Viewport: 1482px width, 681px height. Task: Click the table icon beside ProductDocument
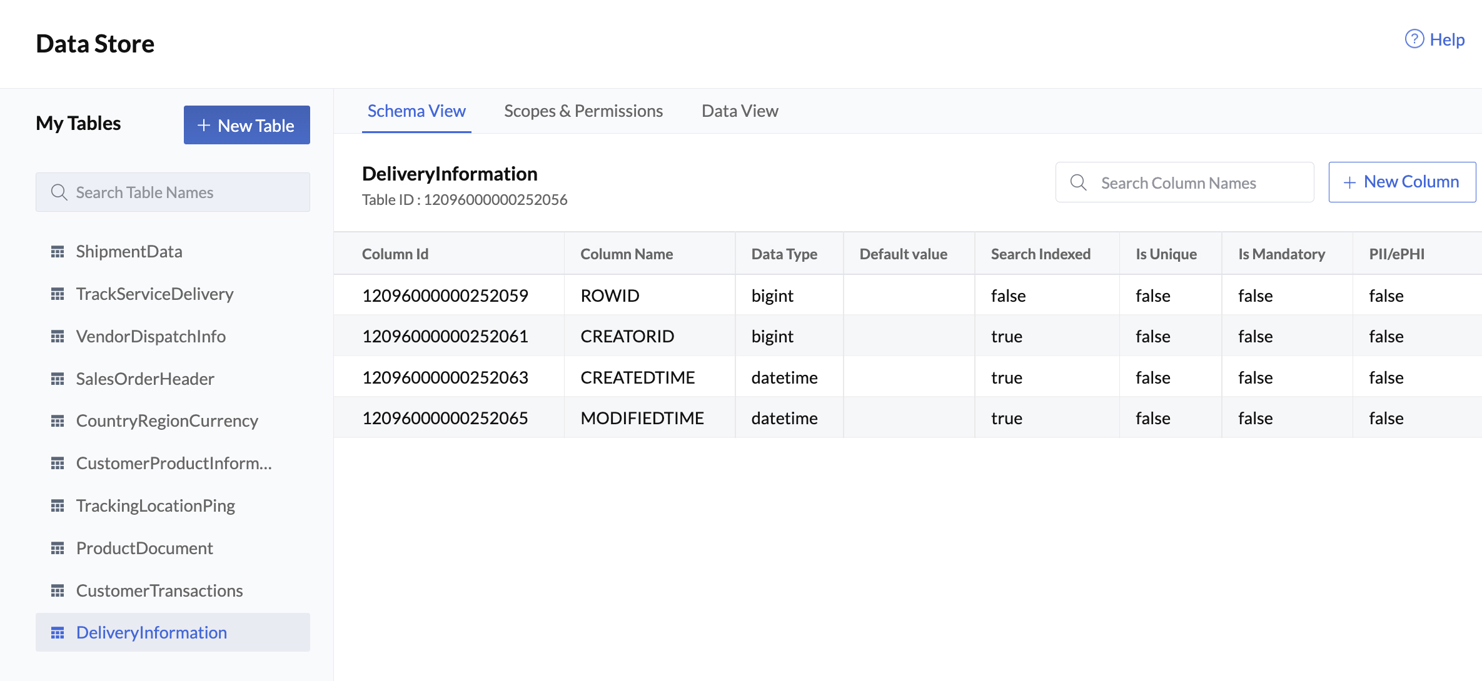(58, 548)
